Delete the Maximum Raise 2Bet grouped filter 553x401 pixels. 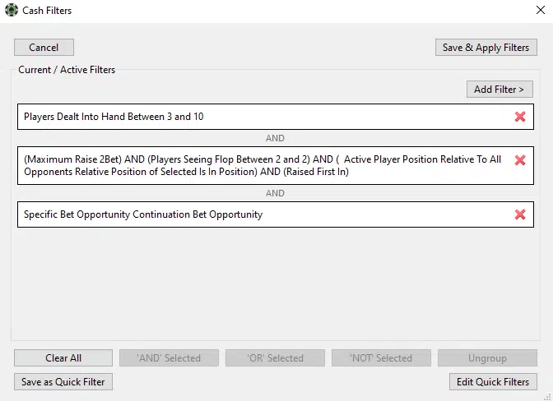pos(520,160)
